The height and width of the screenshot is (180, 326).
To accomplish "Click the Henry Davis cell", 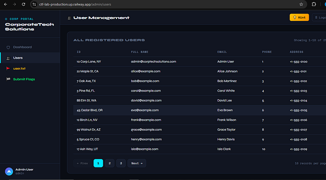I will click(x=226, y=139).
